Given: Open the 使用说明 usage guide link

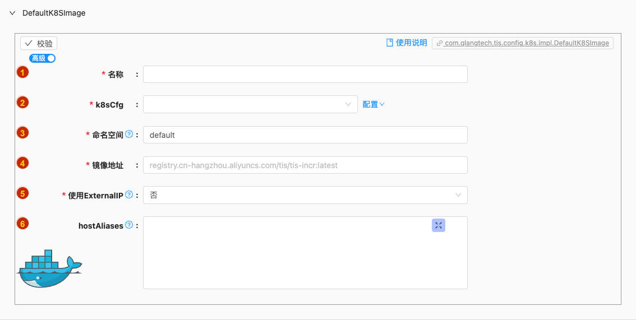Looking at the screenshot, I should [407, 43].
